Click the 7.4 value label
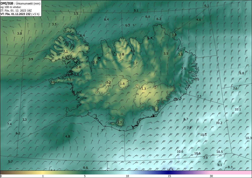The image size is (252, 178). (9, 124)
